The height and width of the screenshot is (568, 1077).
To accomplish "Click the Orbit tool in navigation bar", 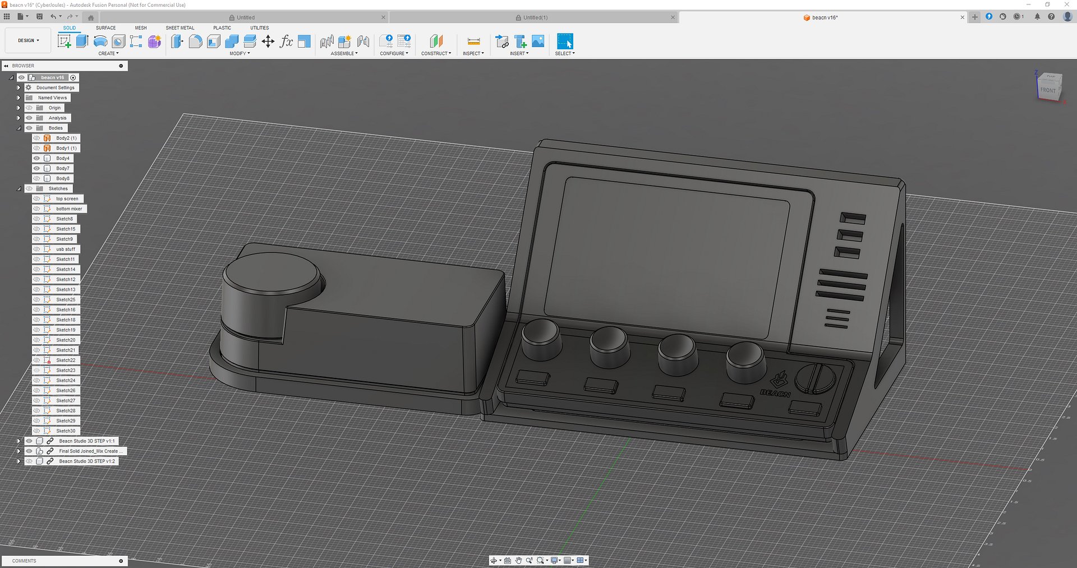I will pos(494,560).
